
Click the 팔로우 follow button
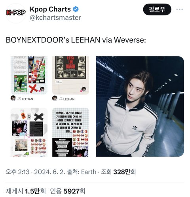pyautogui.click(x=157, y=9)
